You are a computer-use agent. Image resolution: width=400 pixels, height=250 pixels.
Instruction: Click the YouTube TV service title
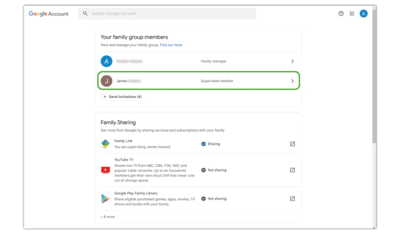(x=124, y=160)
